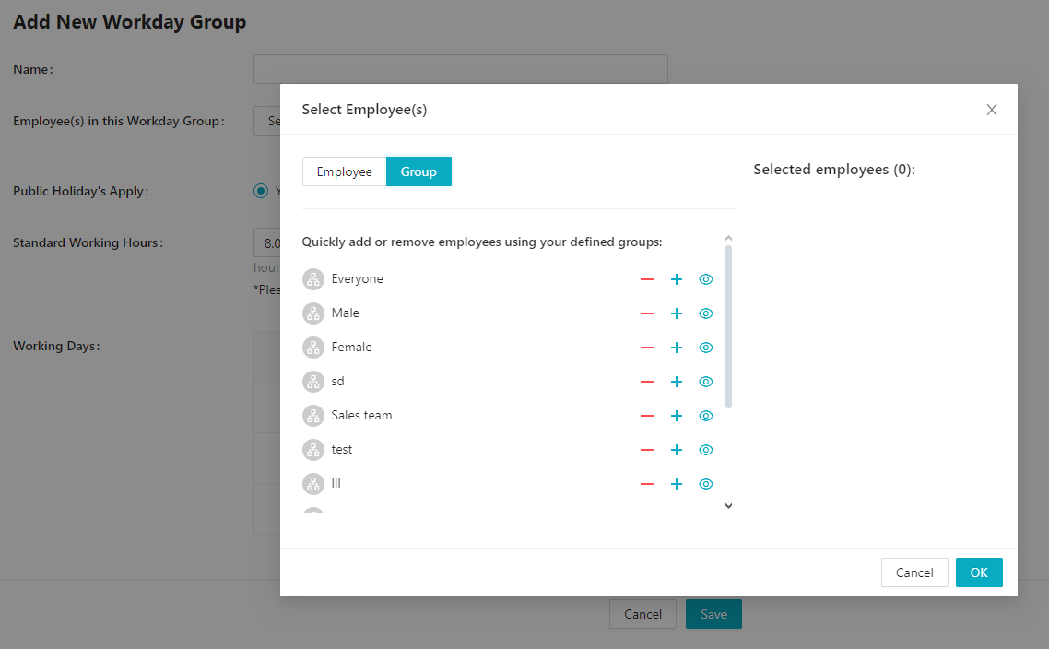
Task: Remove the test group with its minus icon
Action: [x=646, y=450]
